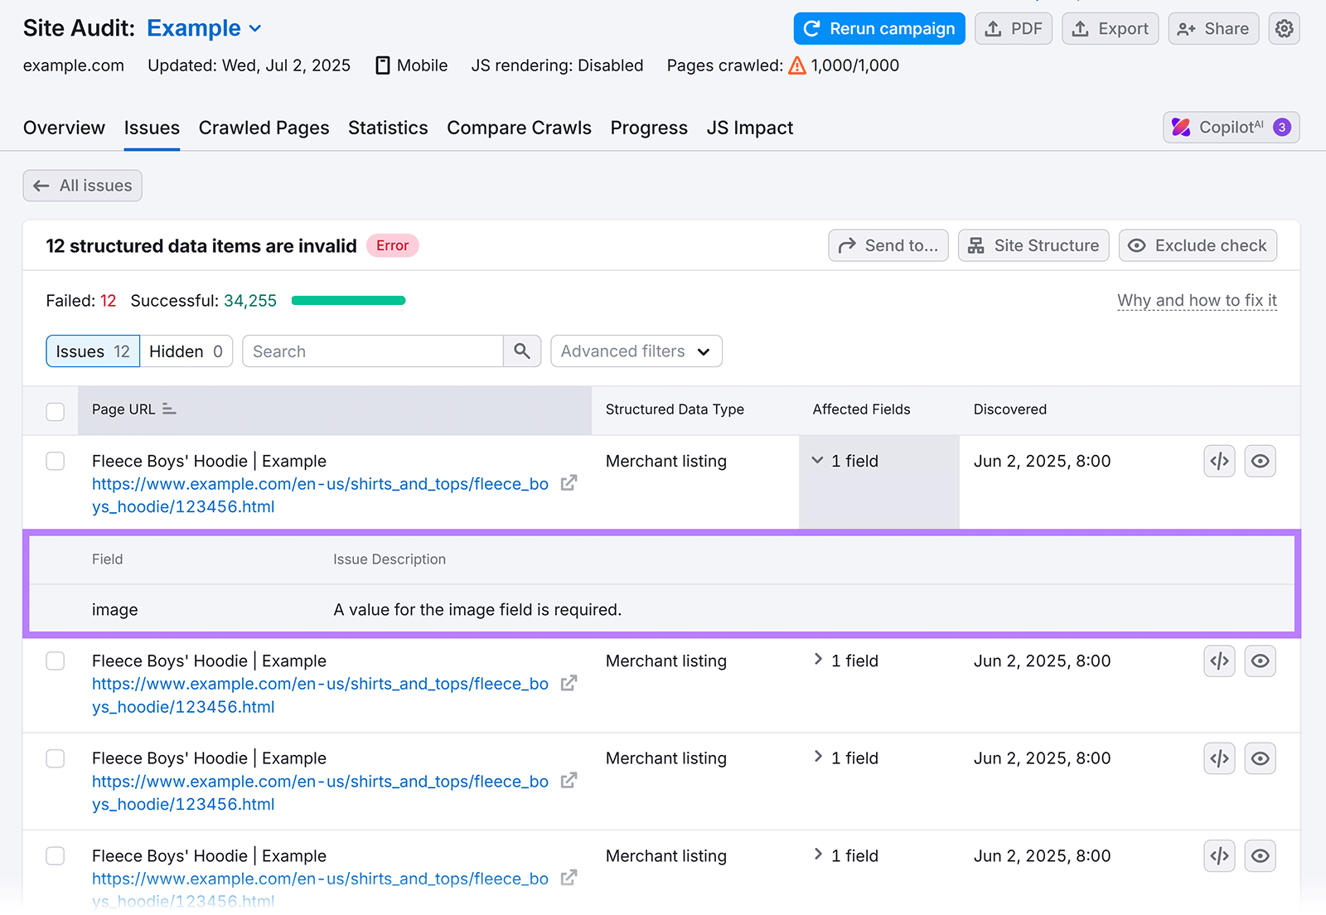Click the eye icon on the last issue row
The width and height of the screenshot is (1326, 915).
click(1260, 855)
